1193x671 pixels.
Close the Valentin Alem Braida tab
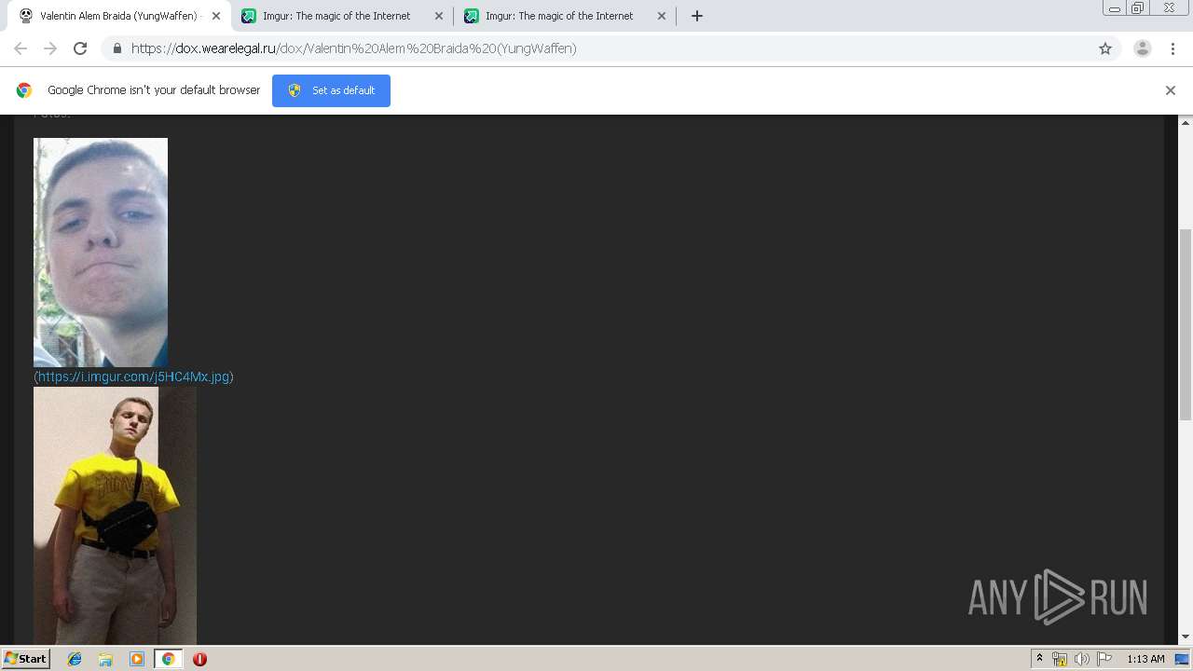coord(216,16)
